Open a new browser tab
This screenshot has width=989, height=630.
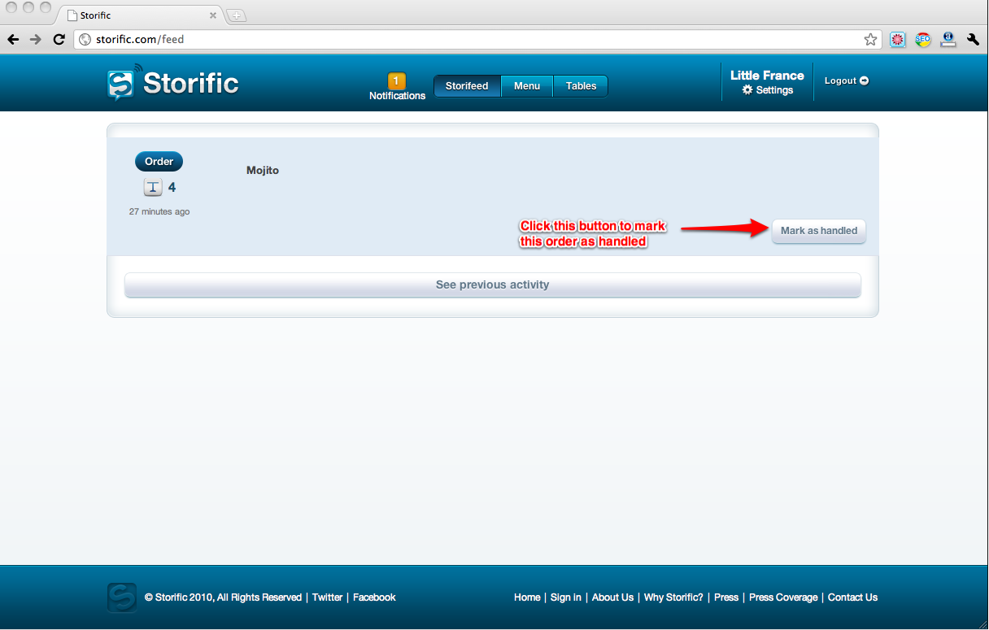(236, 15)
